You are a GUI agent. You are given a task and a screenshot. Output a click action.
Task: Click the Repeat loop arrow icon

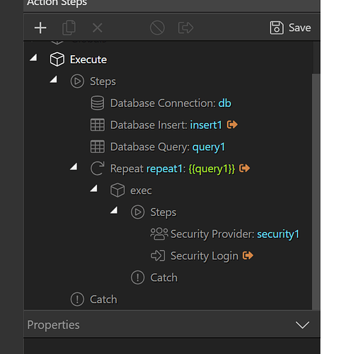click(98, 169)
